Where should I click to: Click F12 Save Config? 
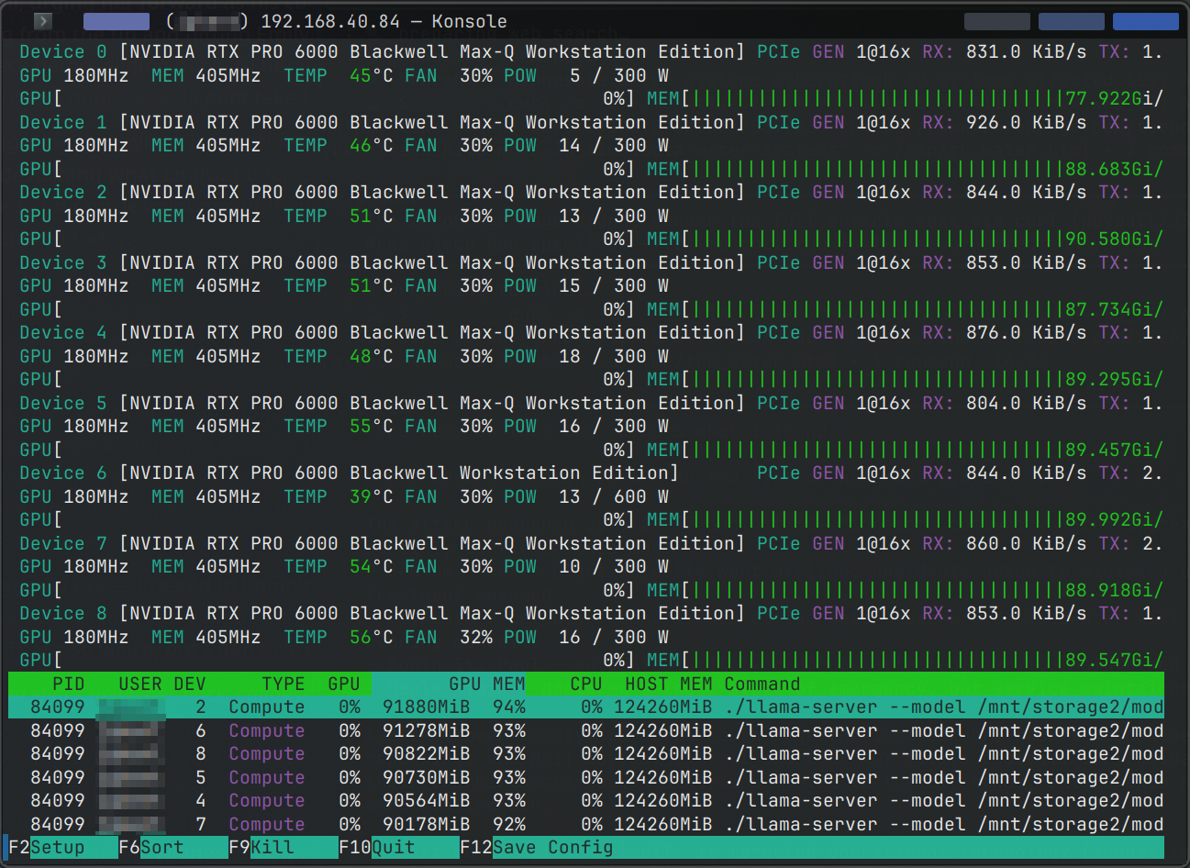point(537,848)
